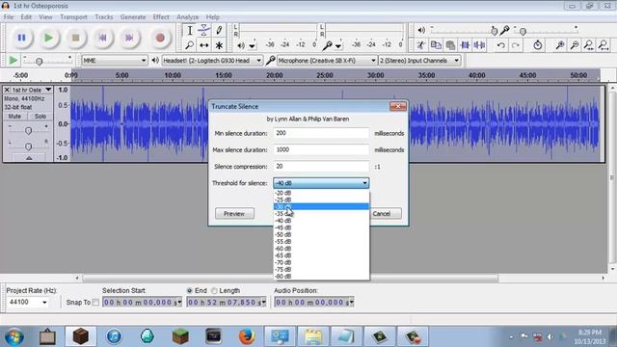This screenshot has width=617, height=347.
Task: Select the End radio button
Action: pyautogui.click(x=190, y=291)
